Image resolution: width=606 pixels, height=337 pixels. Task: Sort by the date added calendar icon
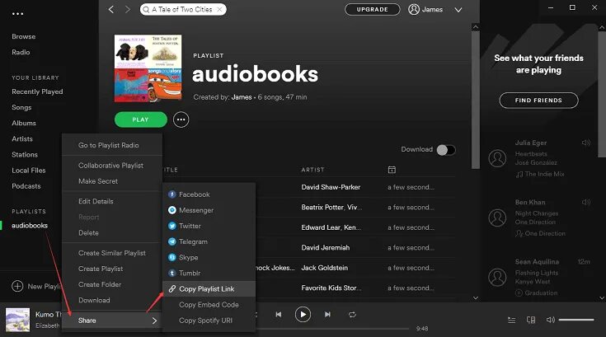(x=392, y=170)
